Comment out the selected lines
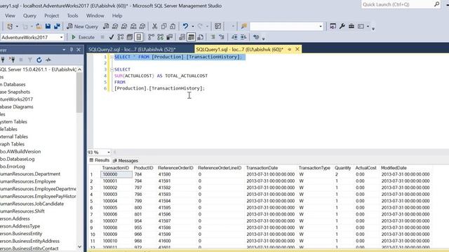Viewport: 449px width, 252px height. click(213, 37)
